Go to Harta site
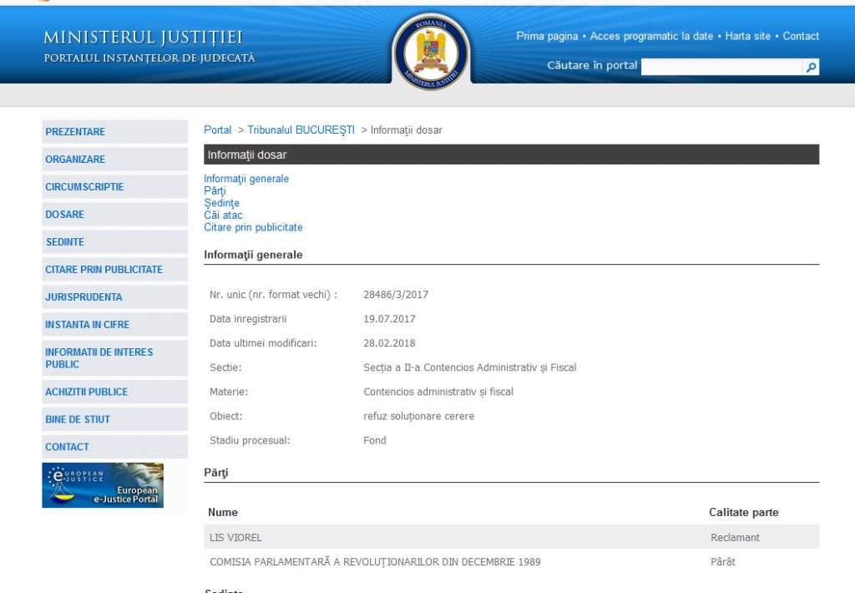 pyautogui.click(x=747, y=36)
